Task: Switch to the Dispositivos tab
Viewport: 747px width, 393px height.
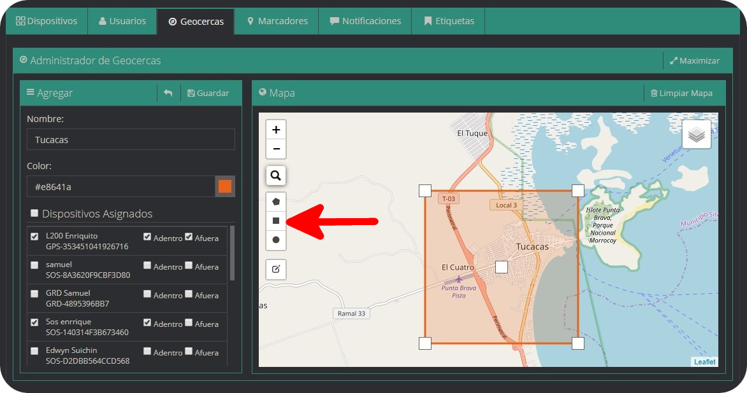Action: tap(47, 21)
